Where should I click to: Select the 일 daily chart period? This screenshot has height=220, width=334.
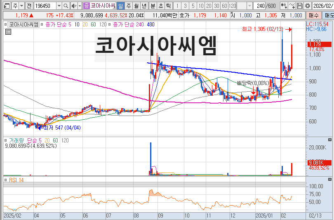121,6
